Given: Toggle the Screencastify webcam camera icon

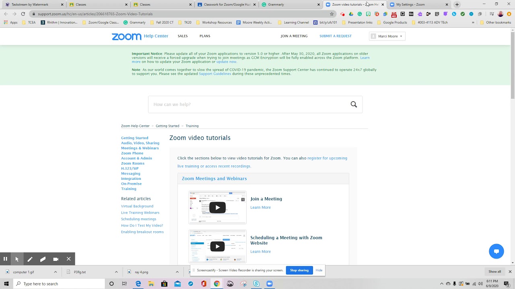Looking at the screenshot, I should [x=56, y=259].
